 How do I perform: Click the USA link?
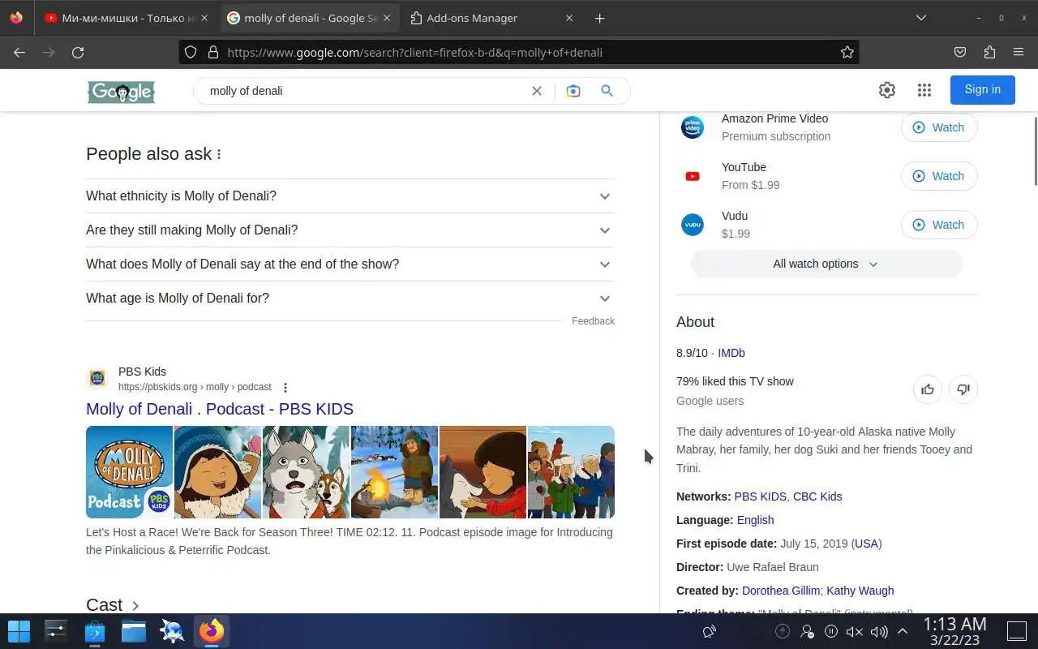click(866, 544)
